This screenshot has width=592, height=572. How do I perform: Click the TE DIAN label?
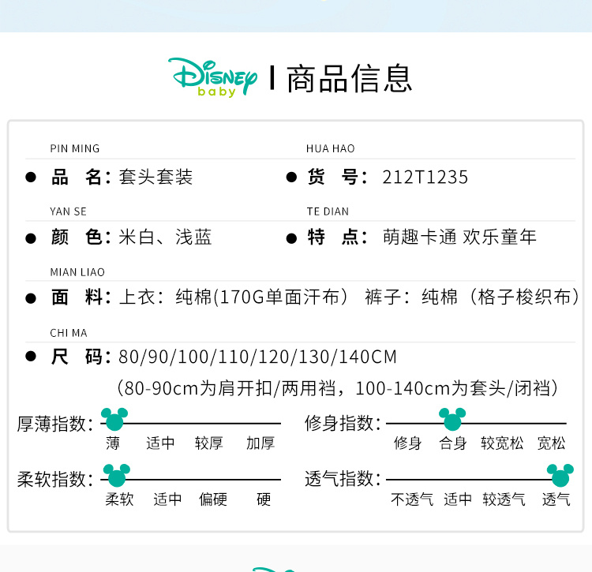328,211
